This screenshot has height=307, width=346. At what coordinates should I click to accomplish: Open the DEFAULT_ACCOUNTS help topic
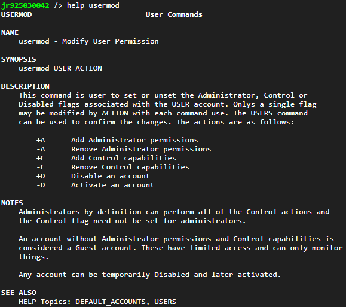(x=111, y=302)
